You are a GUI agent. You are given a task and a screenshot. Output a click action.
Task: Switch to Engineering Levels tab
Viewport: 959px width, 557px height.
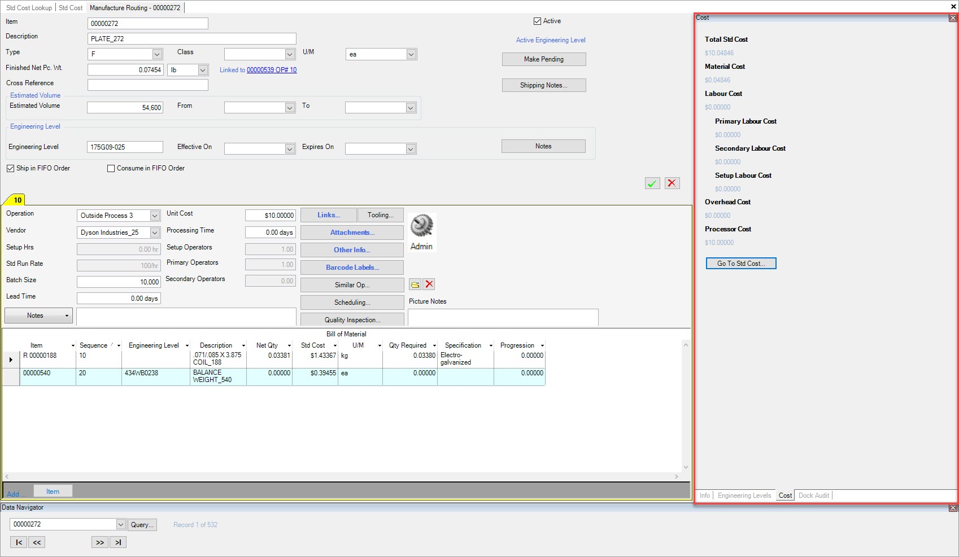[x=744, y=495]
